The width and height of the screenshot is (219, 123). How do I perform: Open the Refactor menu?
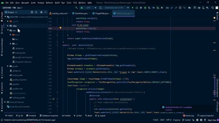pos(50,3)
